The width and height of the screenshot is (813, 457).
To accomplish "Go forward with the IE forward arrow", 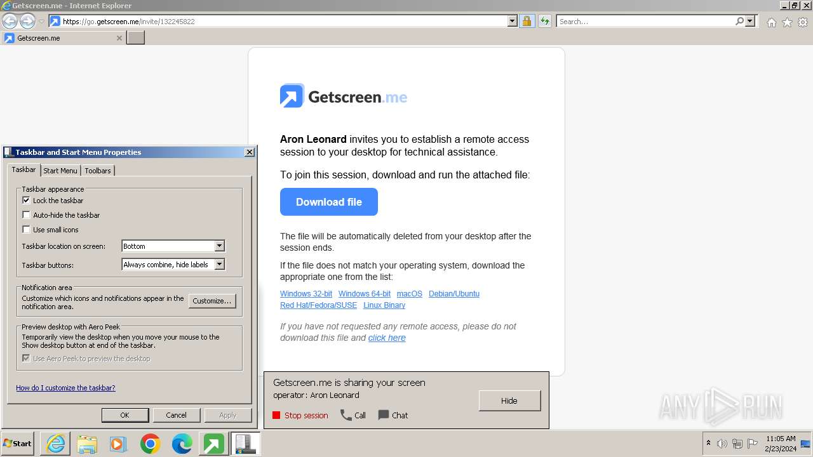I will coord(27,21).
